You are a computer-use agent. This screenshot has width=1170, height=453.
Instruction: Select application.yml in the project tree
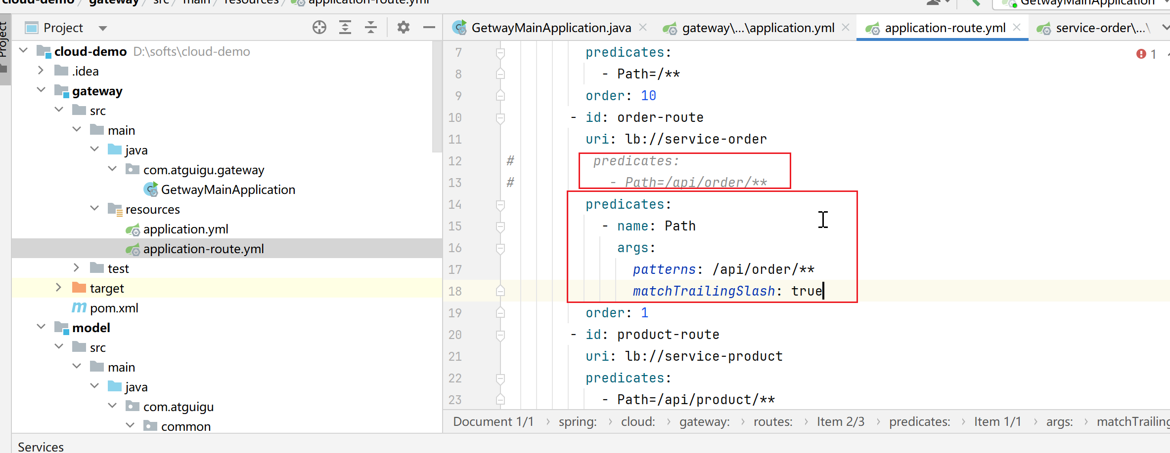click(185, 229)
